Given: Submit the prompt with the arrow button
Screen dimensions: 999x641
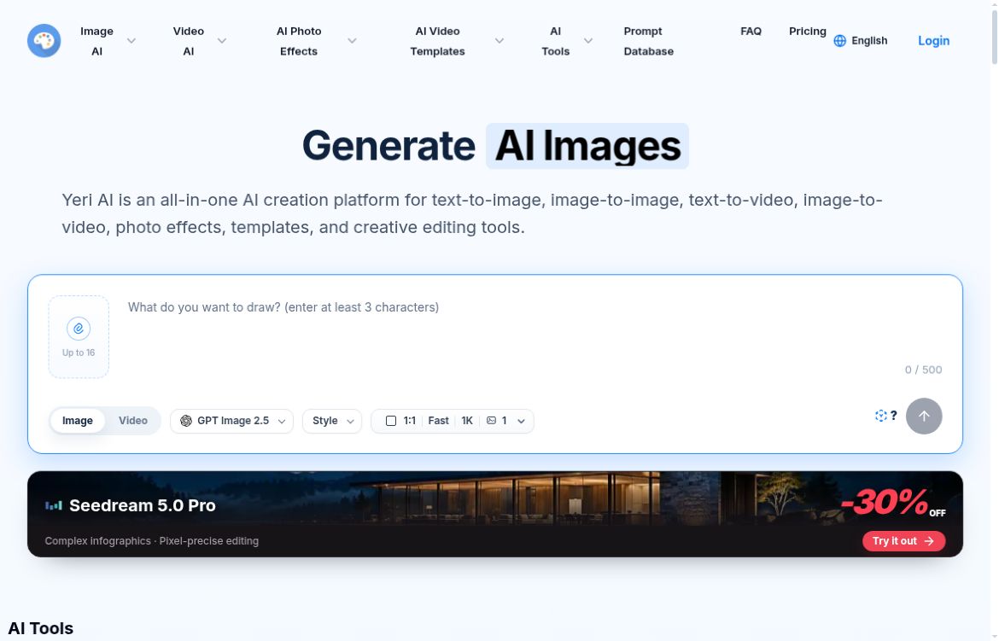Looking at the screenshot, I should click(924, 416).
